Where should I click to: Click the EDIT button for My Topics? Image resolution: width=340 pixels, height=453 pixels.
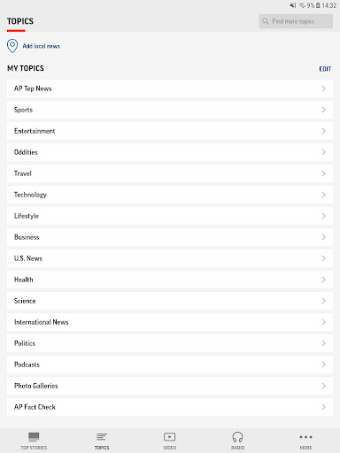tap(325, 69)
